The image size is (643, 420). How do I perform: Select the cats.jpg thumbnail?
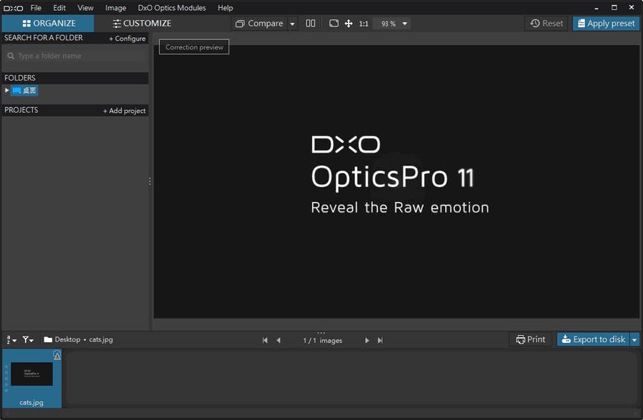click(x=31, y=378)
